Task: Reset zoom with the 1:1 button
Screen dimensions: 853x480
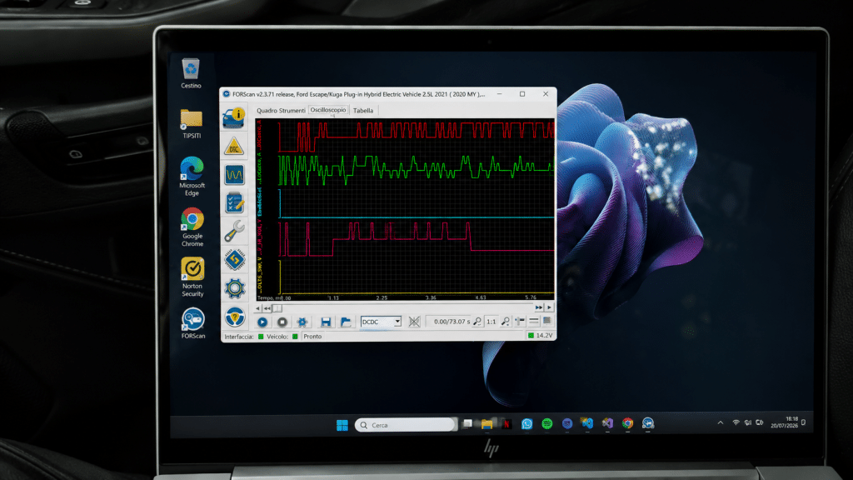Action: pyautogui.click(x=491, y=322)
